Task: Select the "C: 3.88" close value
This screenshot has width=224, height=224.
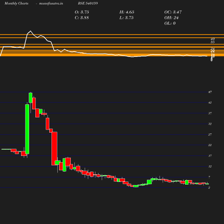Action: click(82, 18)
